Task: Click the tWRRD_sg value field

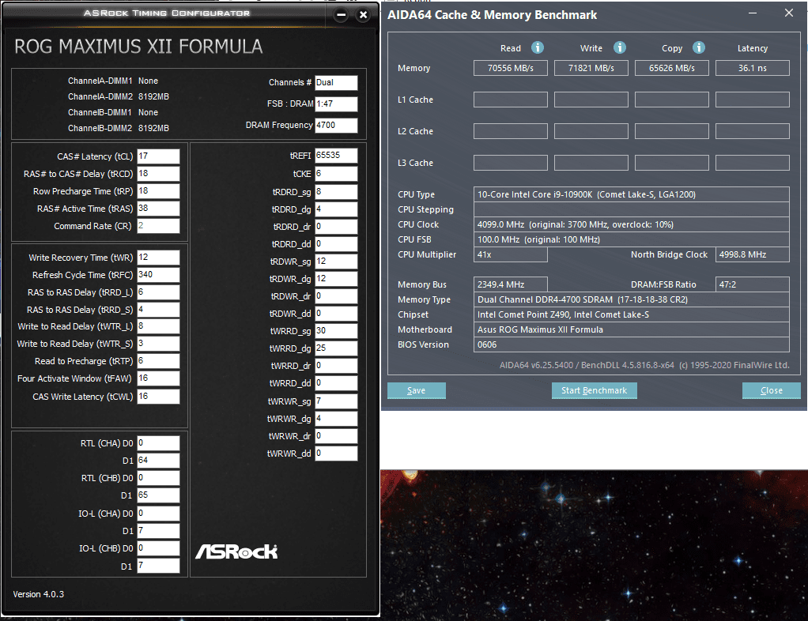Action: (x=336, y=331)
